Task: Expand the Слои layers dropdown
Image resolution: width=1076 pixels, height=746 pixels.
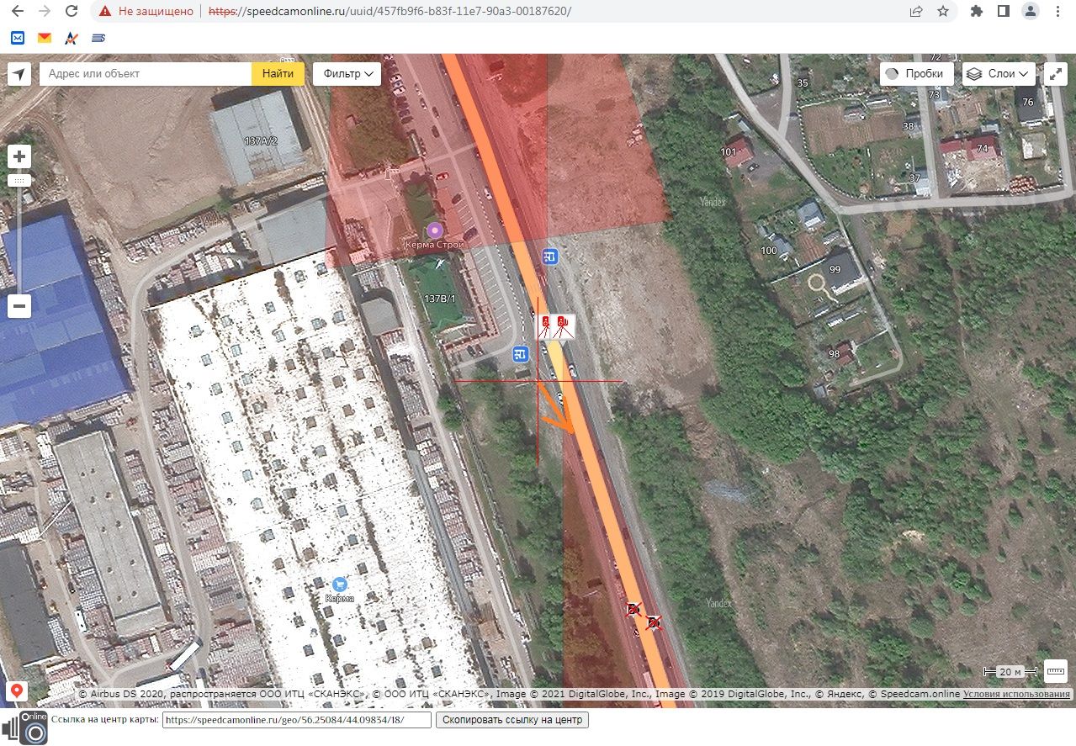Action: point(998,74)
